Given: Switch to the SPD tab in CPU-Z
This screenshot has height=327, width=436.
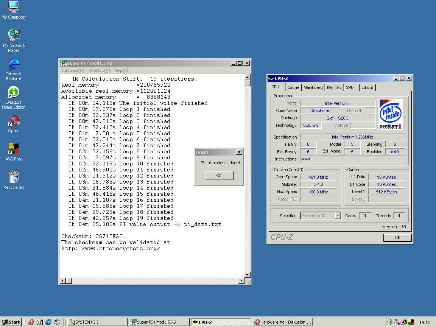Looking at the screenshot, I should point(351,87).
